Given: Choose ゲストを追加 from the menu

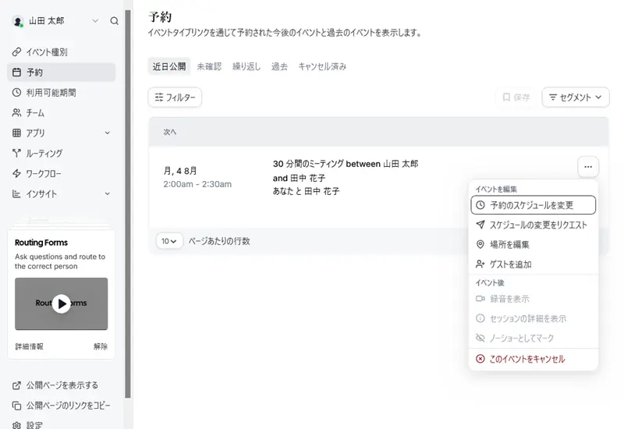Looking at the screenshot, I should tap(534, 264).
